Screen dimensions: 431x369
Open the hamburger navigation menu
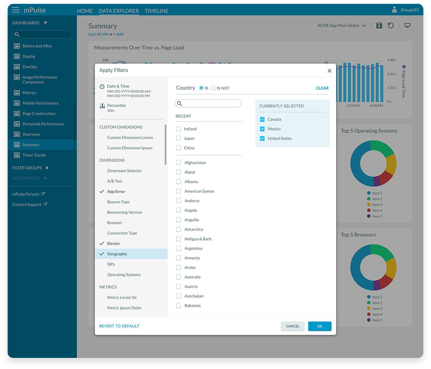point(15,10)
